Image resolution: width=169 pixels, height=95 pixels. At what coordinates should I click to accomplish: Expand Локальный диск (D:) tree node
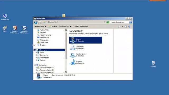(36, 70)
